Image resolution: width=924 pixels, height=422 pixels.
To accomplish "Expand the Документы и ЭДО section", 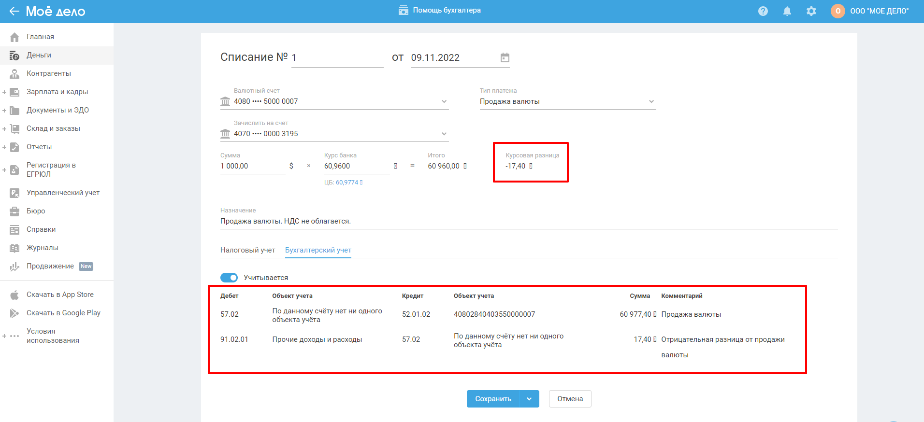I will (x=4, y=111).
